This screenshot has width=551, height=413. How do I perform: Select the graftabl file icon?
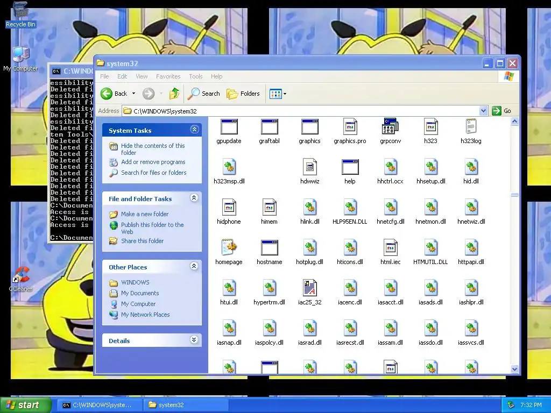coord(269,126)
